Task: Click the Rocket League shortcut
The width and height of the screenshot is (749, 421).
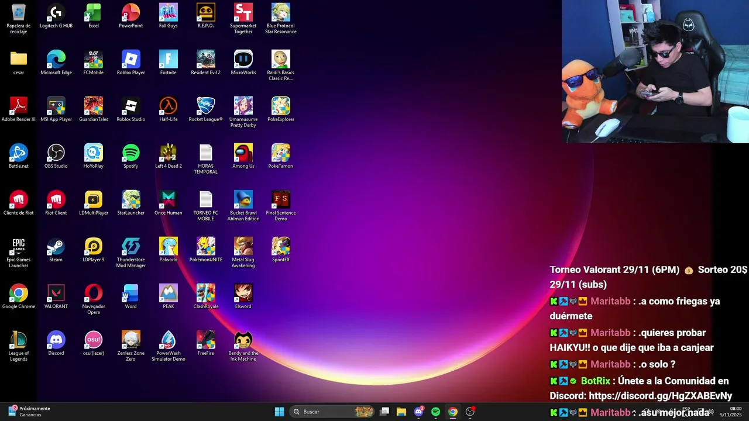Action: tap(206, 109)
